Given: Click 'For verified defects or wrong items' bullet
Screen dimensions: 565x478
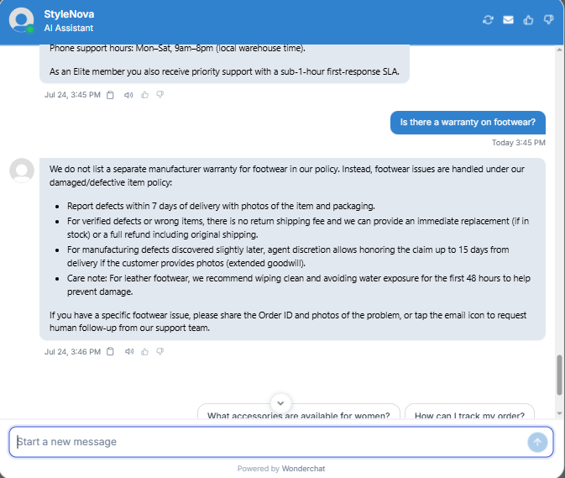Looking at the screenshot, I should click(x=298, y=228).
